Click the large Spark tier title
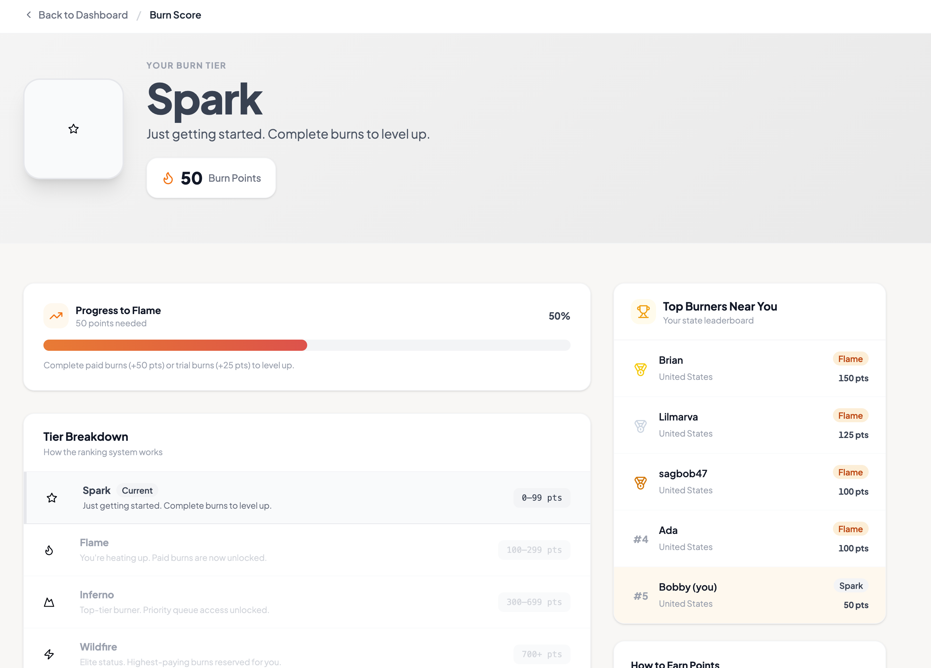Viewport: 931px width, 668px height. pyautogui.click(x=205, y=100)
